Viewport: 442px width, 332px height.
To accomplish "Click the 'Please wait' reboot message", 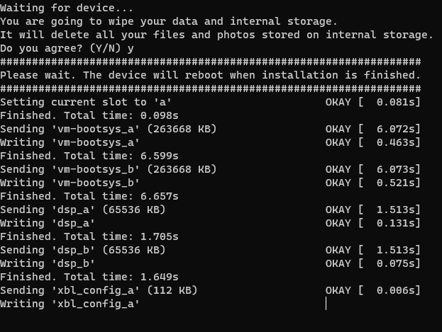I will tap(210, 75).
